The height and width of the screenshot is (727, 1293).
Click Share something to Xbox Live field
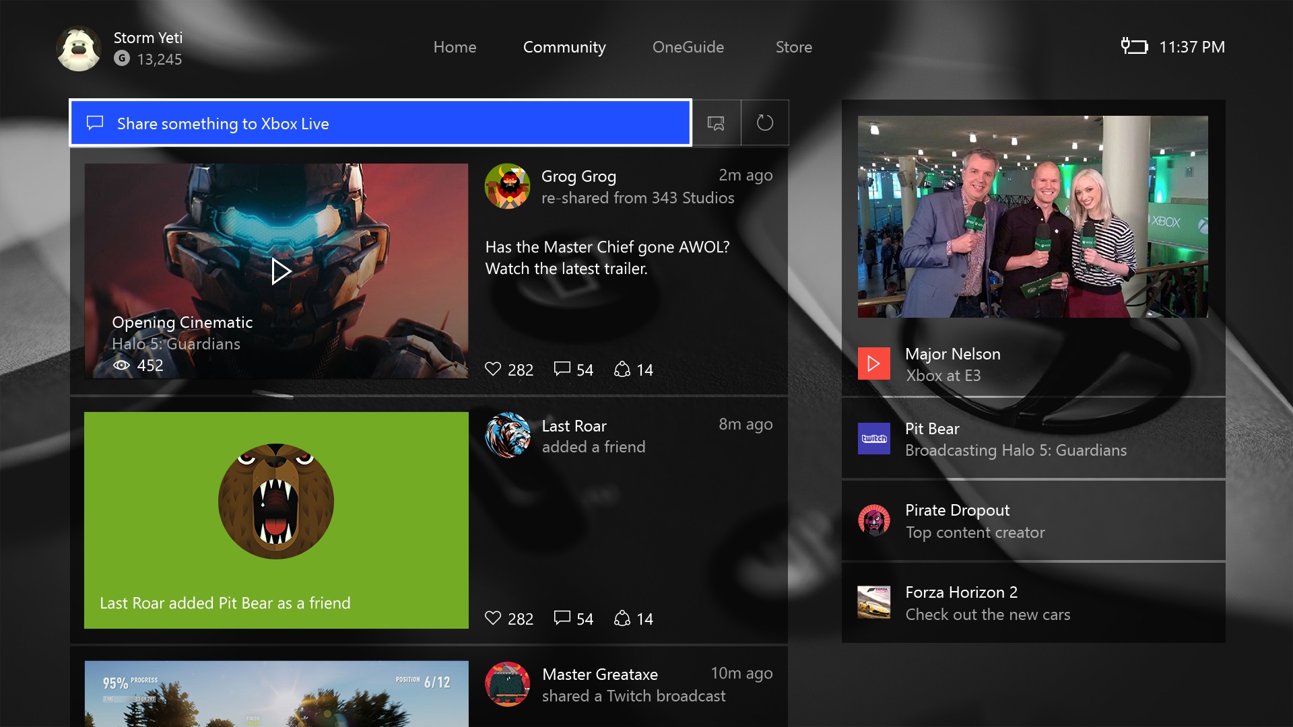pos(380,123)
